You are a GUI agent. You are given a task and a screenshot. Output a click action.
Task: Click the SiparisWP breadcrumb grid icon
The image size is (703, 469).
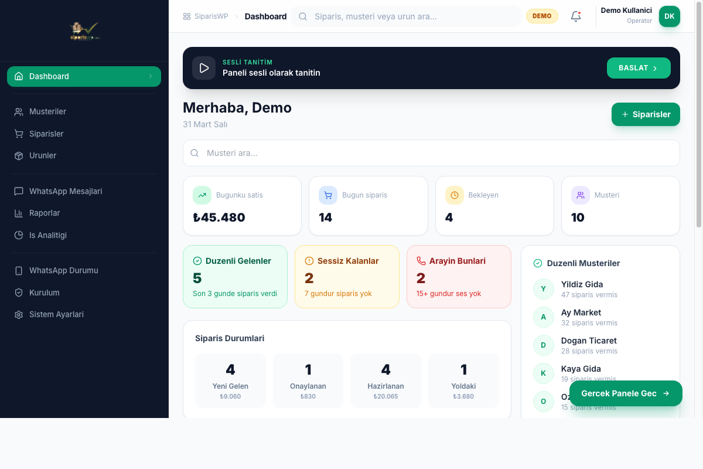point(187,16)
